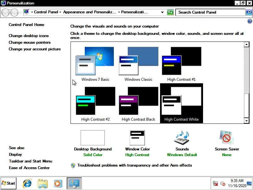Launch Internet Explorer from taskbar
Image resolution: width=253 pixels, height=190 pixels.
(x=27, y=183)
